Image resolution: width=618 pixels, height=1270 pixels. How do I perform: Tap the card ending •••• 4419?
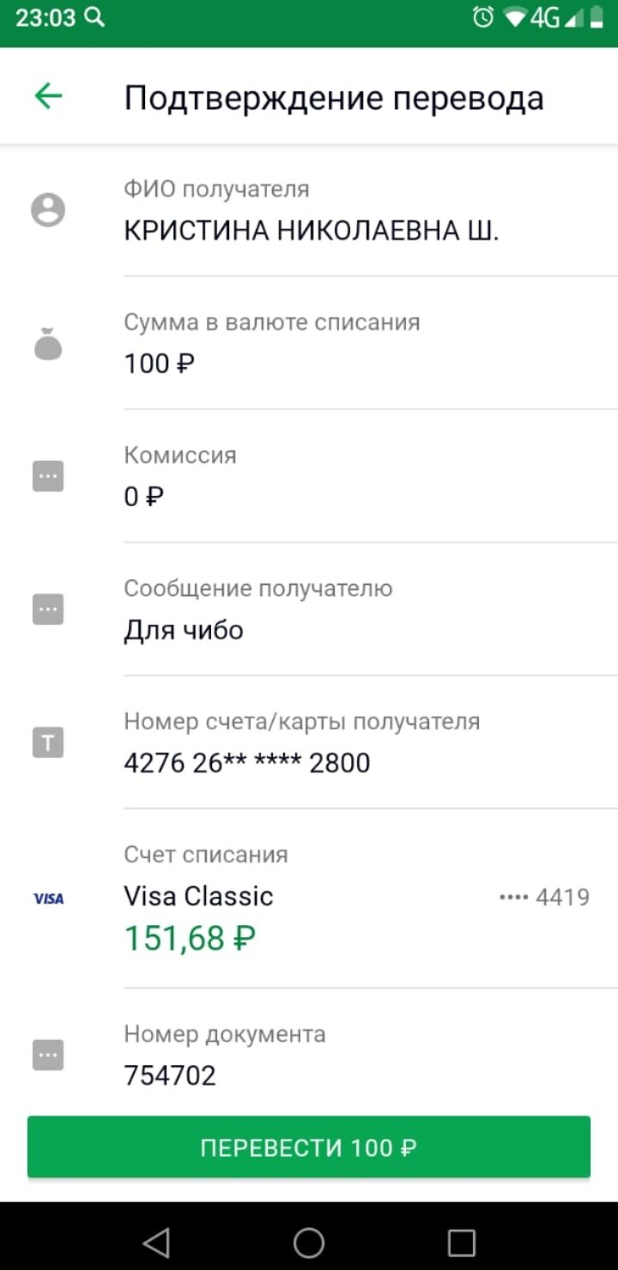544,898
